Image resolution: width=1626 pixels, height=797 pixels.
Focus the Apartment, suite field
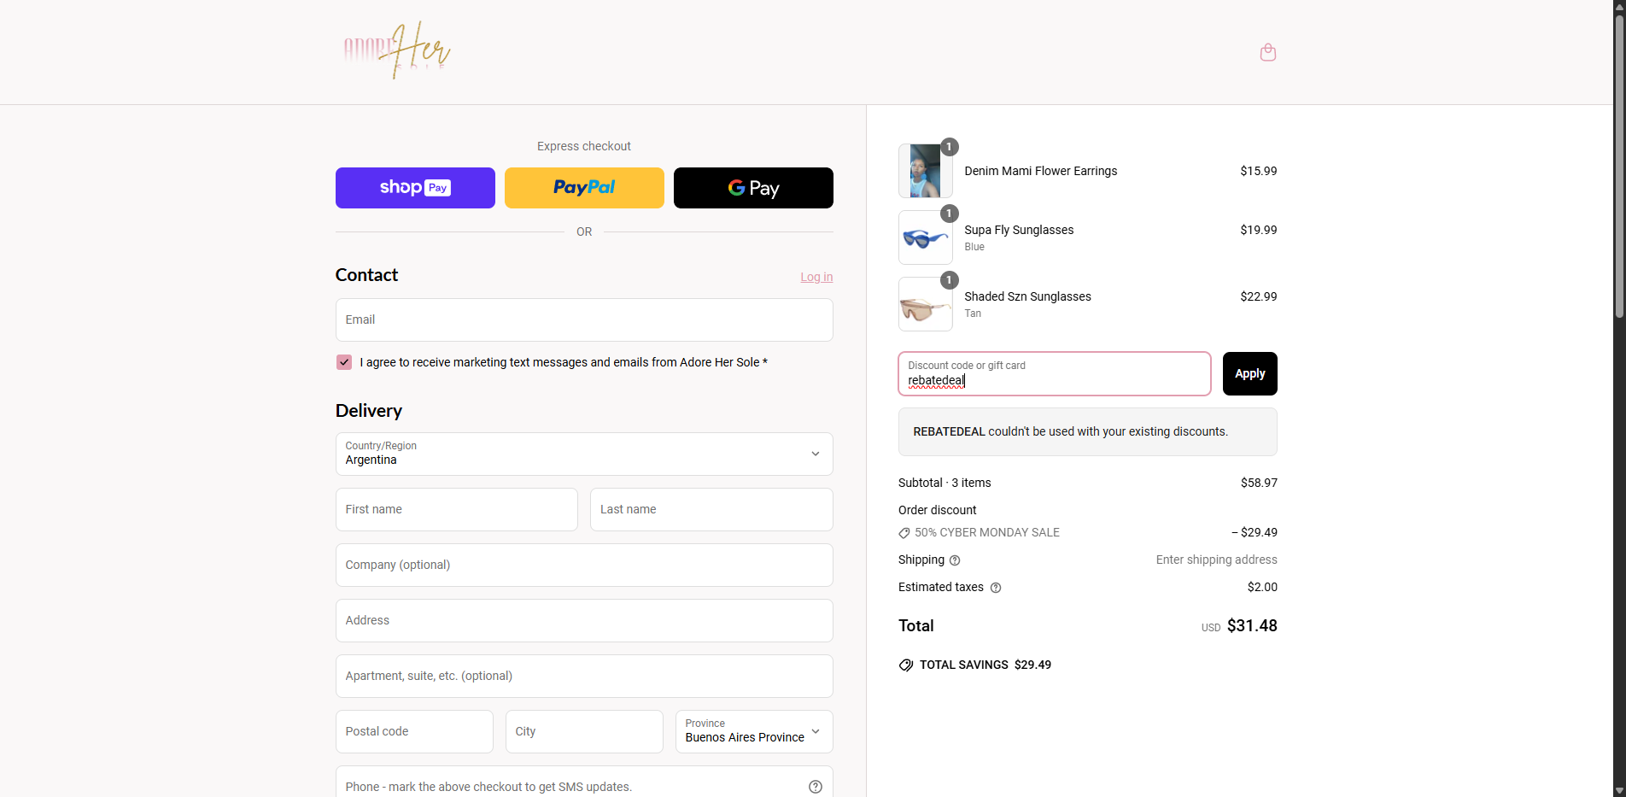tap(584, 676)
